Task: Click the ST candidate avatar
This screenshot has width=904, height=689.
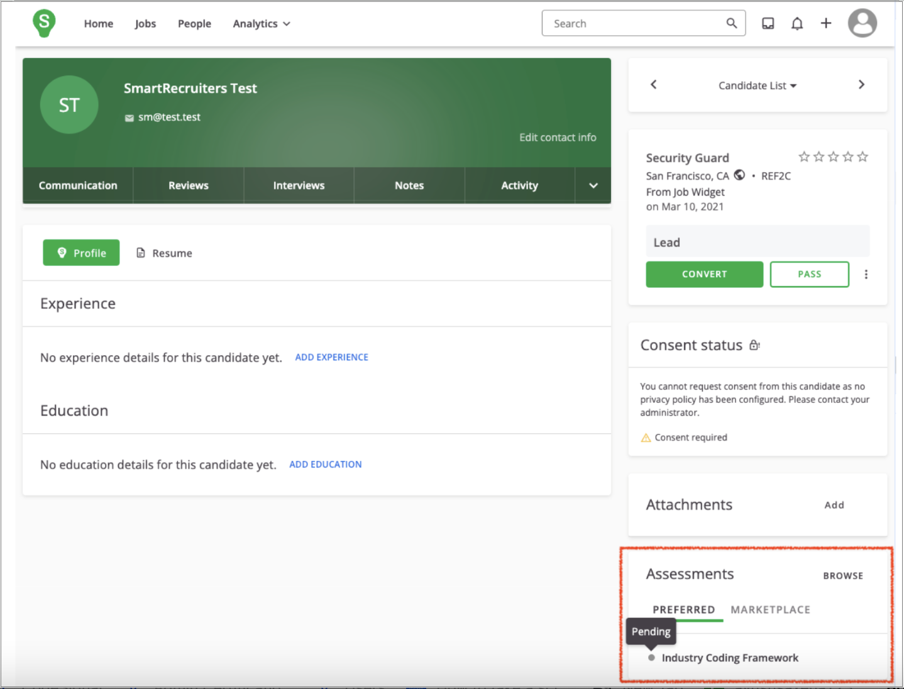Action: point(69,105)
